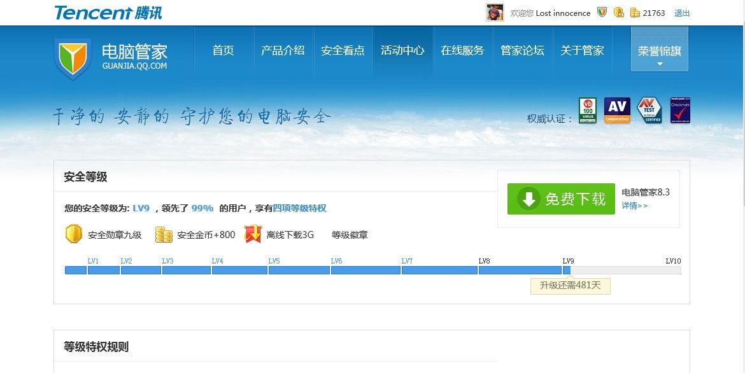This screenshot has height=373, width=745.
Task: Open the 产品介绍 nav item
Action: coord(283,50)
